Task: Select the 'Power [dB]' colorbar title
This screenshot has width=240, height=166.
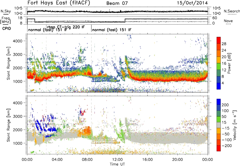Action: click(229, 63)
